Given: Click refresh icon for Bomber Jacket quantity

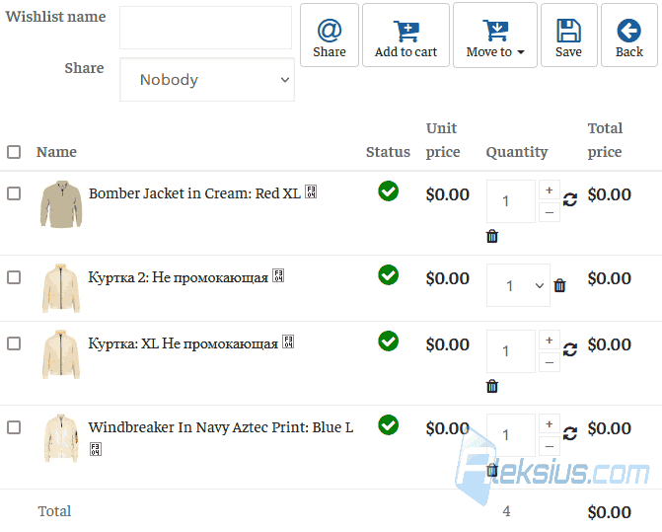Looking at the screenshot, I should click(570, 199).
